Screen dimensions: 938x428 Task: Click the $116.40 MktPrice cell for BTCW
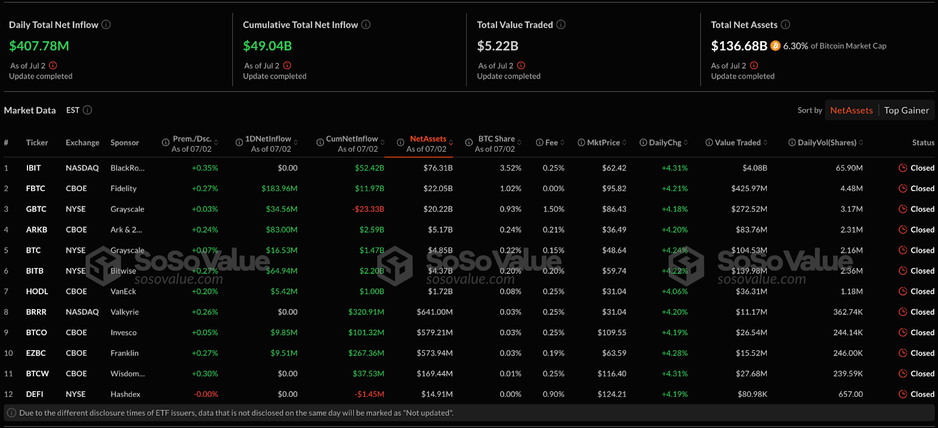point(612,373)
